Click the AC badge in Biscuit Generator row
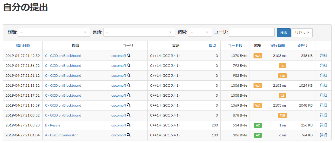The image size is (335, 143). (258, 135)
